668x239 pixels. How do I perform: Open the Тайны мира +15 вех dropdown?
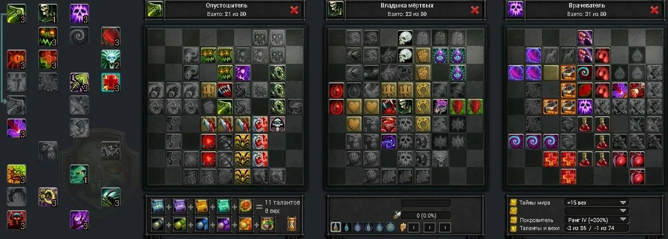[597, 203]
